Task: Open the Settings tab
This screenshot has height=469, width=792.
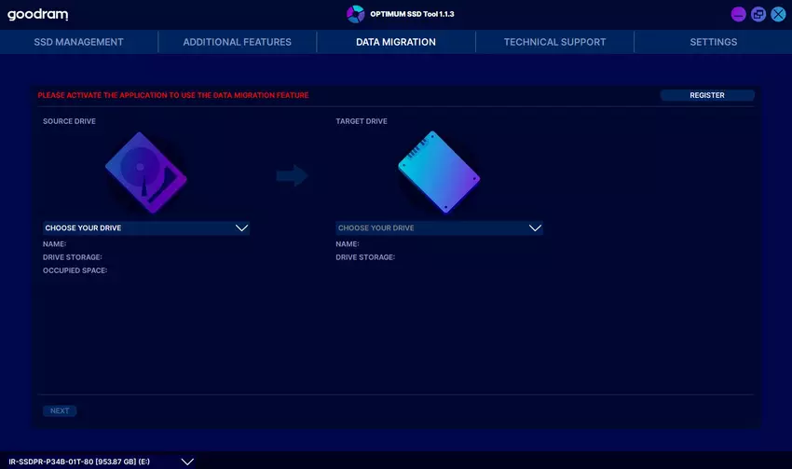Action: pyautogui.click(x=713, y=42)
